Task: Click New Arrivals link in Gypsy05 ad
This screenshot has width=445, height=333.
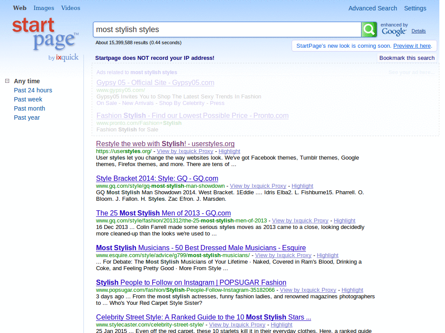Action: click(x=138, y=103)
